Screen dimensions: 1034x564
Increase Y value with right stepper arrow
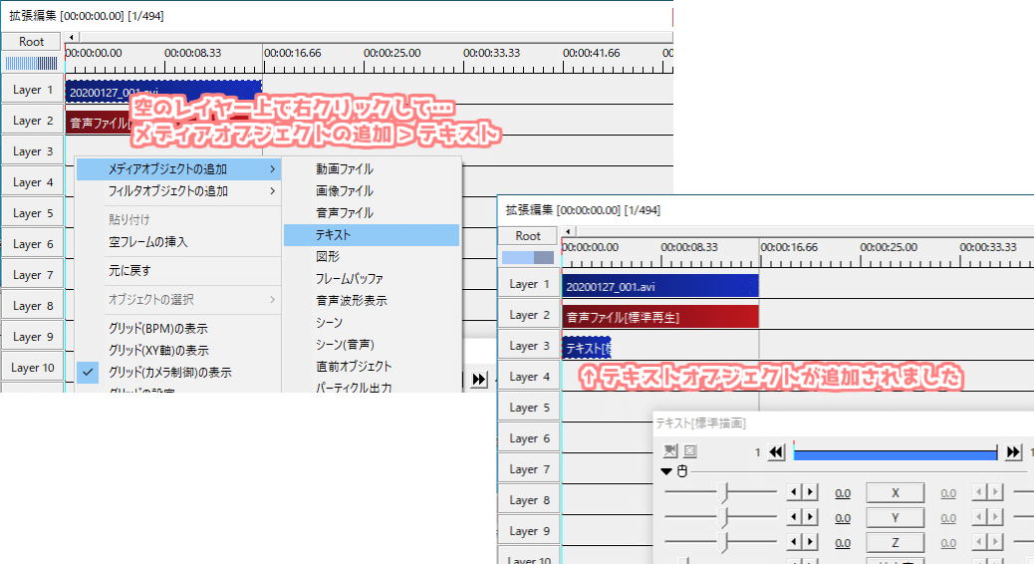click(x=811, y=517)
